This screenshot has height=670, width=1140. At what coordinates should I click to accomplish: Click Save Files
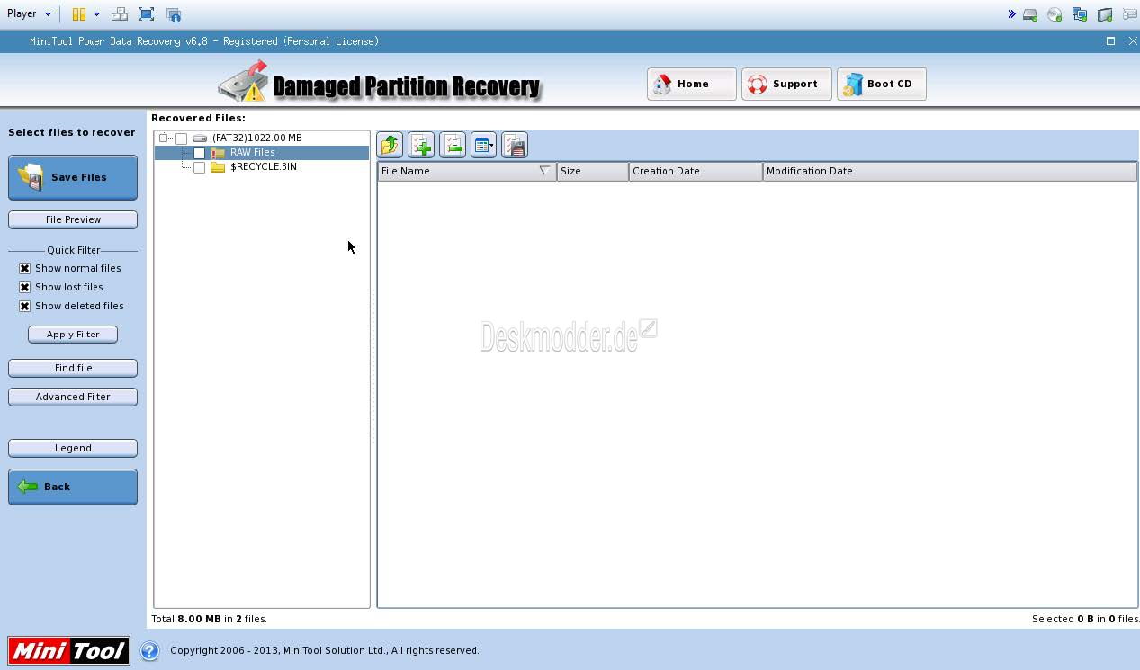(x=73, y=177)
